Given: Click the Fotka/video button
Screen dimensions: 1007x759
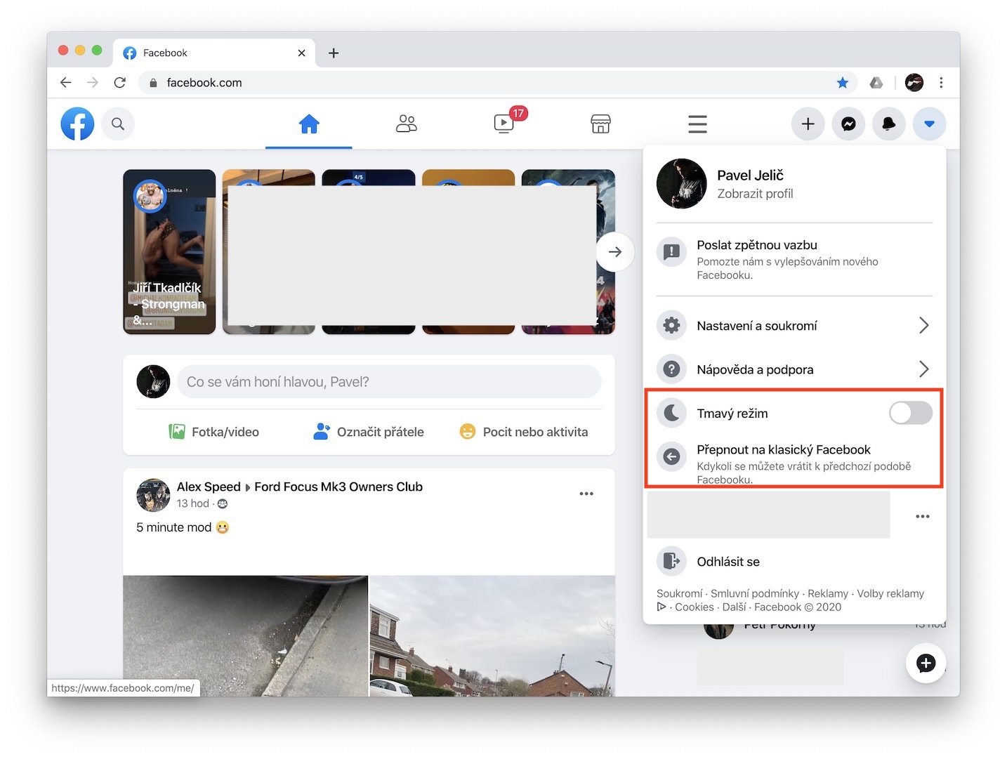Looking at the screenshot, I should [214, 432].
